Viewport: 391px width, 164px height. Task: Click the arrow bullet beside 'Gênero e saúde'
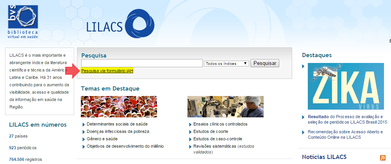84,139
